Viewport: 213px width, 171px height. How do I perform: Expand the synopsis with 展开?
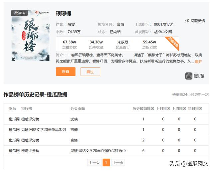click(x=198, y=62)
